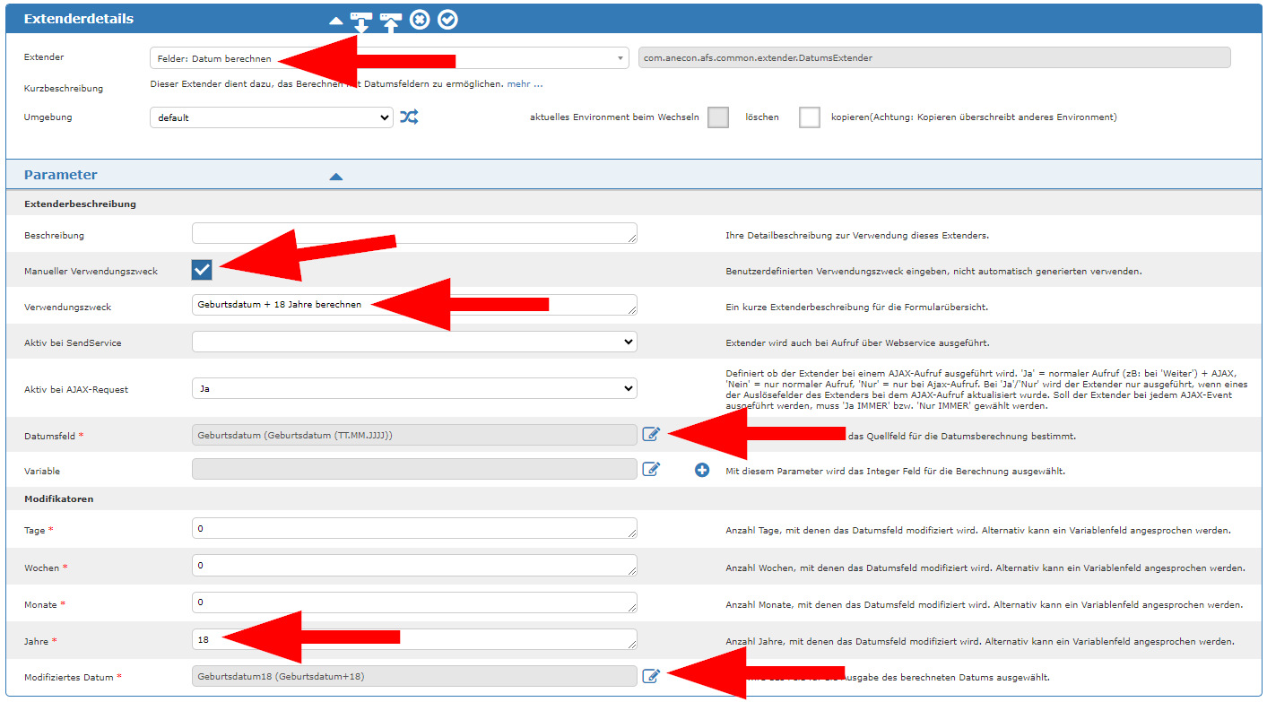Click the shuffle icon next to Umgebung
The height and width of the screenshot is (702, 1267).
pyautogui.click(x=409, y=117)
